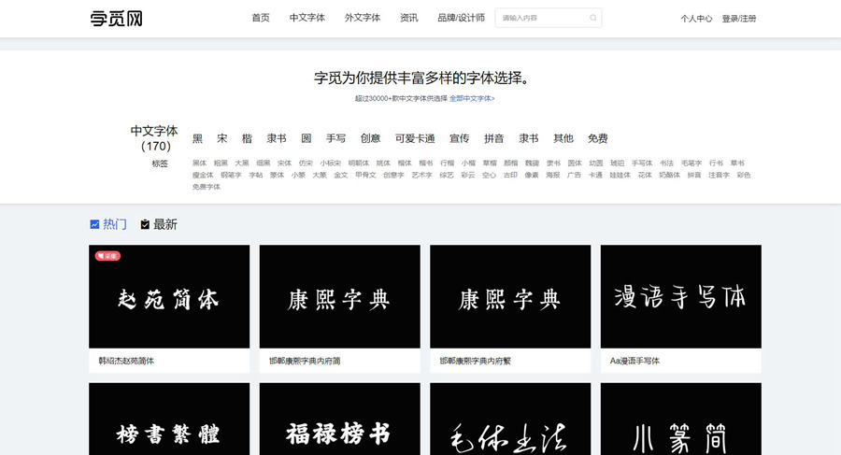Click the 海报 tag
841x455 pixels.
(553, 175)
